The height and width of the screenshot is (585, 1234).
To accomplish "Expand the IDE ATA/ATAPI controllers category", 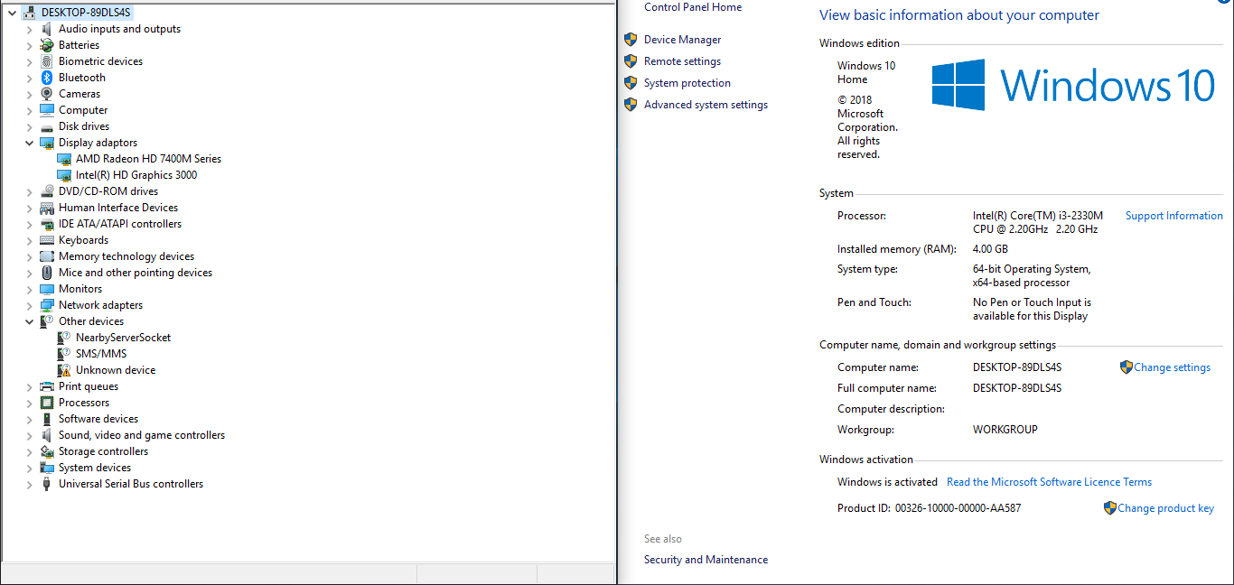I will pos(30,224).
